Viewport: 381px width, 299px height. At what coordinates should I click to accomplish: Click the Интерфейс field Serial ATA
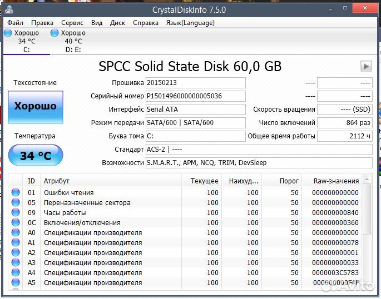click(x=196, y=109)
